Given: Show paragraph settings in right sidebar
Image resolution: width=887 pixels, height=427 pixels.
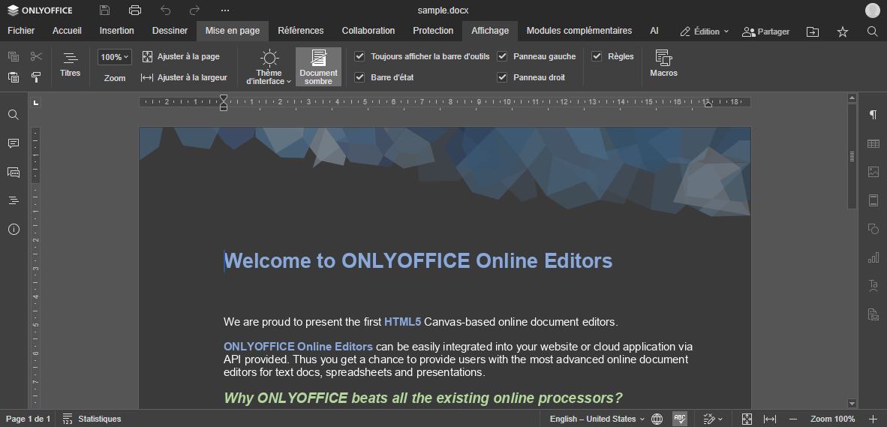Looking at the screenshot, I should [873, 115].
